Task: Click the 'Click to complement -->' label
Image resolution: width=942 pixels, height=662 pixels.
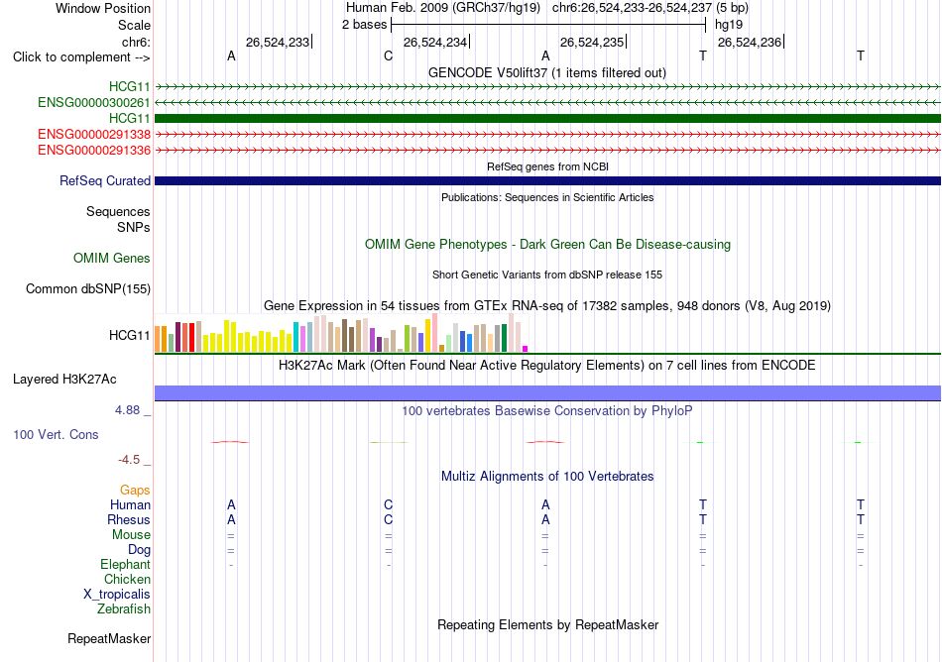Action: click(x=81, y=57)
